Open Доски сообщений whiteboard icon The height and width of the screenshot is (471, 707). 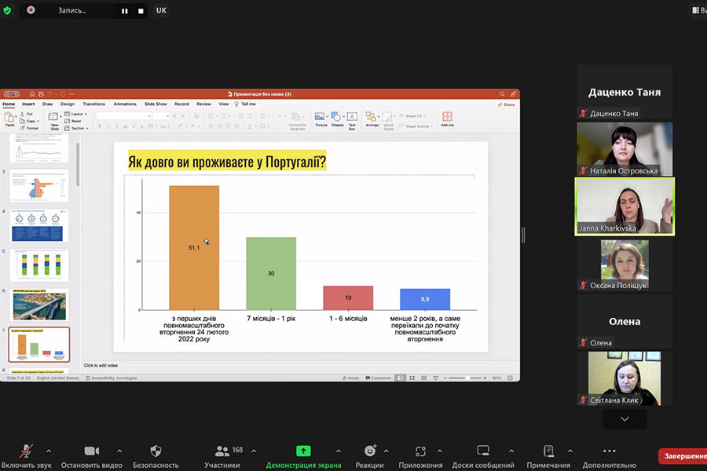[x=483, y=451]
